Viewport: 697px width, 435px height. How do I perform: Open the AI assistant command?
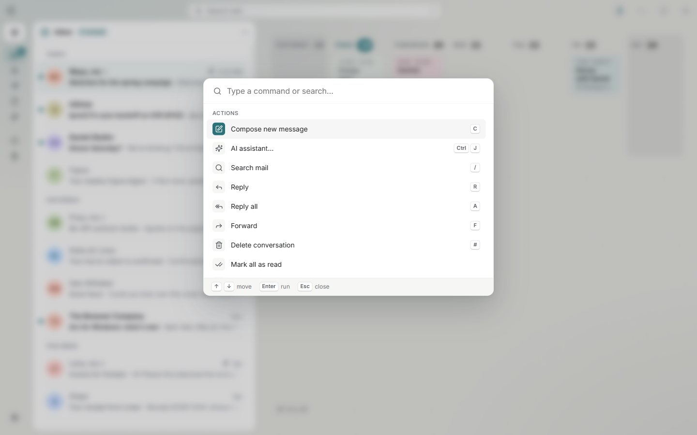(346, 148)
